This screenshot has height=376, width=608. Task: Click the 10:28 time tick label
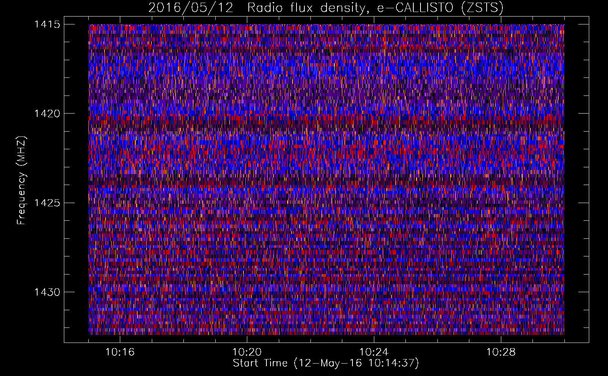[501, 352]
